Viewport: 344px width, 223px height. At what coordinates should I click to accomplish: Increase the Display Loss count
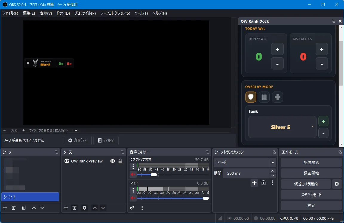(x=322, y=49)
